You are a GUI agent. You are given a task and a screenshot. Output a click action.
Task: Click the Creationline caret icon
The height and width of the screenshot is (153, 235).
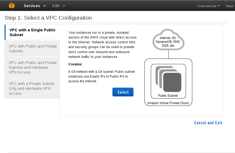pyautogui.click(x=219, y=6)
